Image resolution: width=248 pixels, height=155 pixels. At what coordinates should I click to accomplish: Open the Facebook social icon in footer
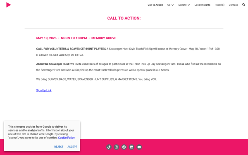click(x=124, y=147)
